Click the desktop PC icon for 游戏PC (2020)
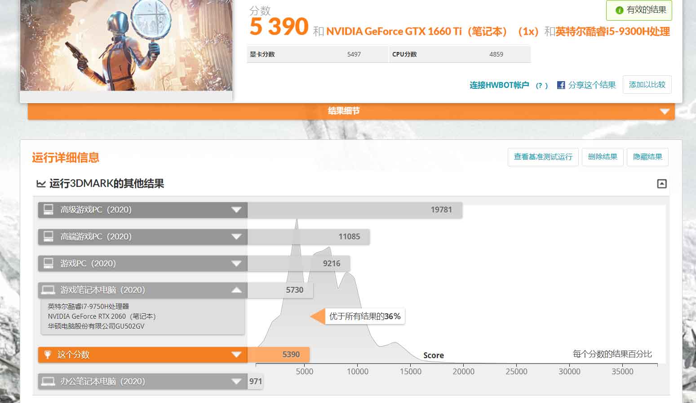This screenshot has height=403, width=696. pos(48,263)
